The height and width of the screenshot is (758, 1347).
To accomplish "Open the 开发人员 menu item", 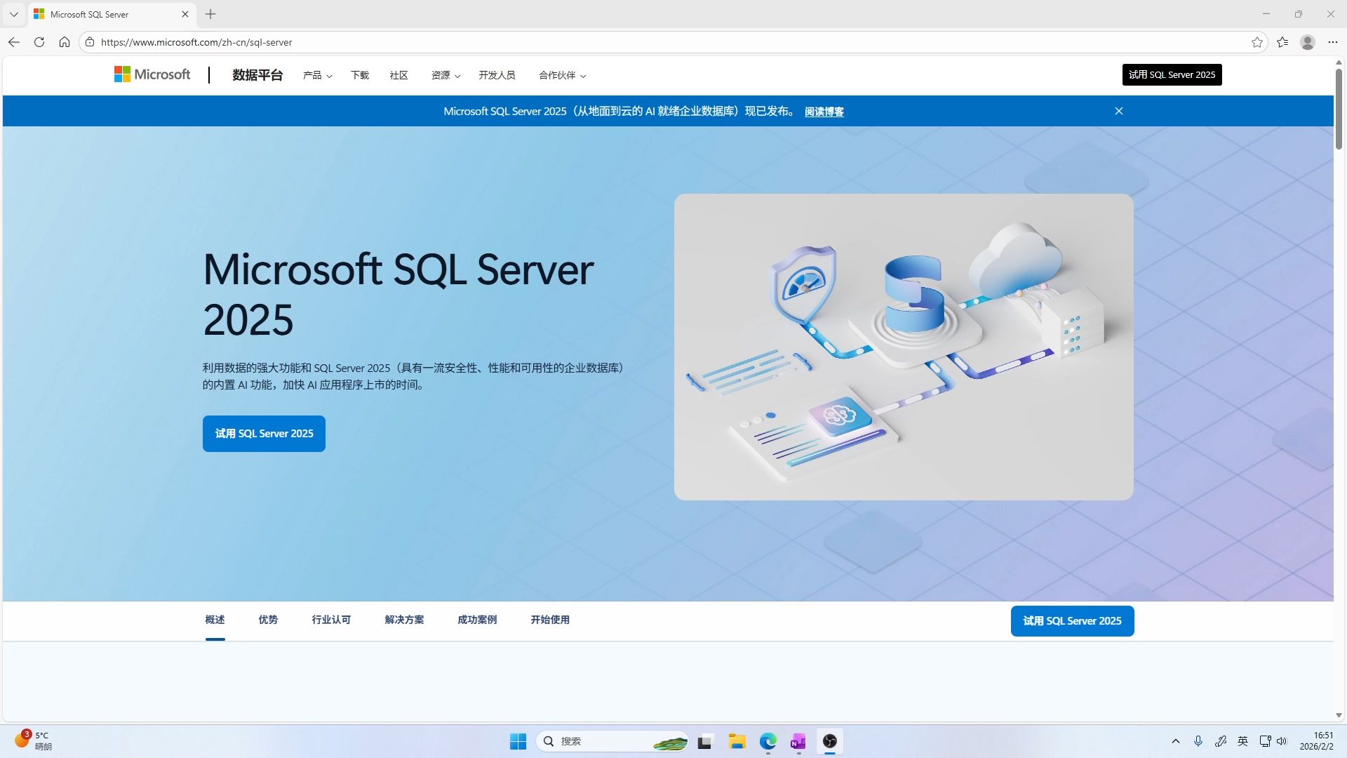I will [x=497, y=75].
